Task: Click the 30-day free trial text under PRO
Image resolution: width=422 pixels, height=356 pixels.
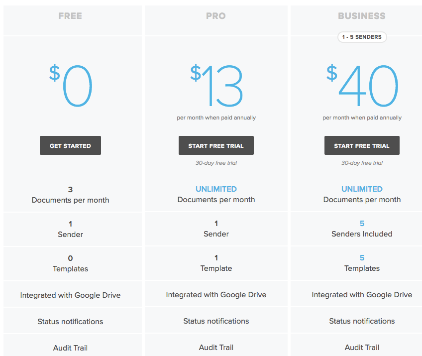Action: [216, 162]
